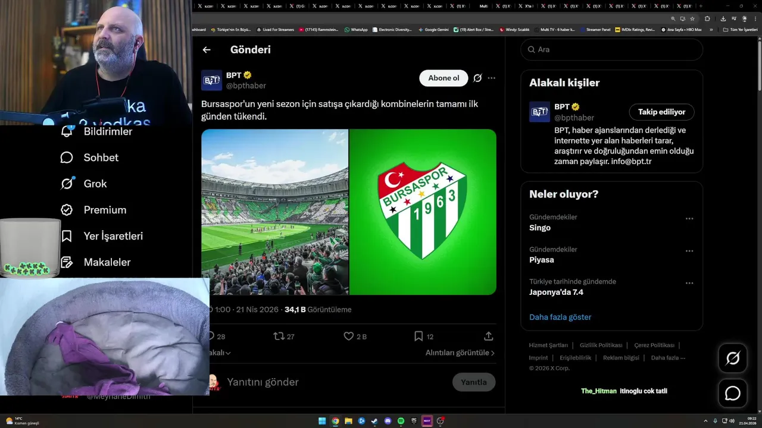Open the Tüm Yer İşaretleri folder
This screenshot has height=428, width=762.
pyautogui.click(x=740, y=29)
